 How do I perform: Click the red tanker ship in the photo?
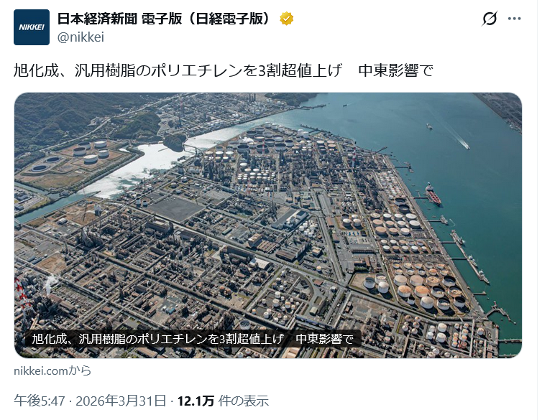pyautogui.click(x=433, y=195)
